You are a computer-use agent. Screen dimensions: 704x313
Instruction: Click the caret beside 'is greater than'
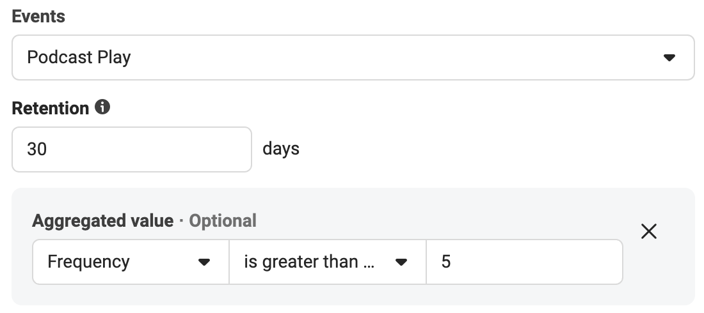(401, 262)
